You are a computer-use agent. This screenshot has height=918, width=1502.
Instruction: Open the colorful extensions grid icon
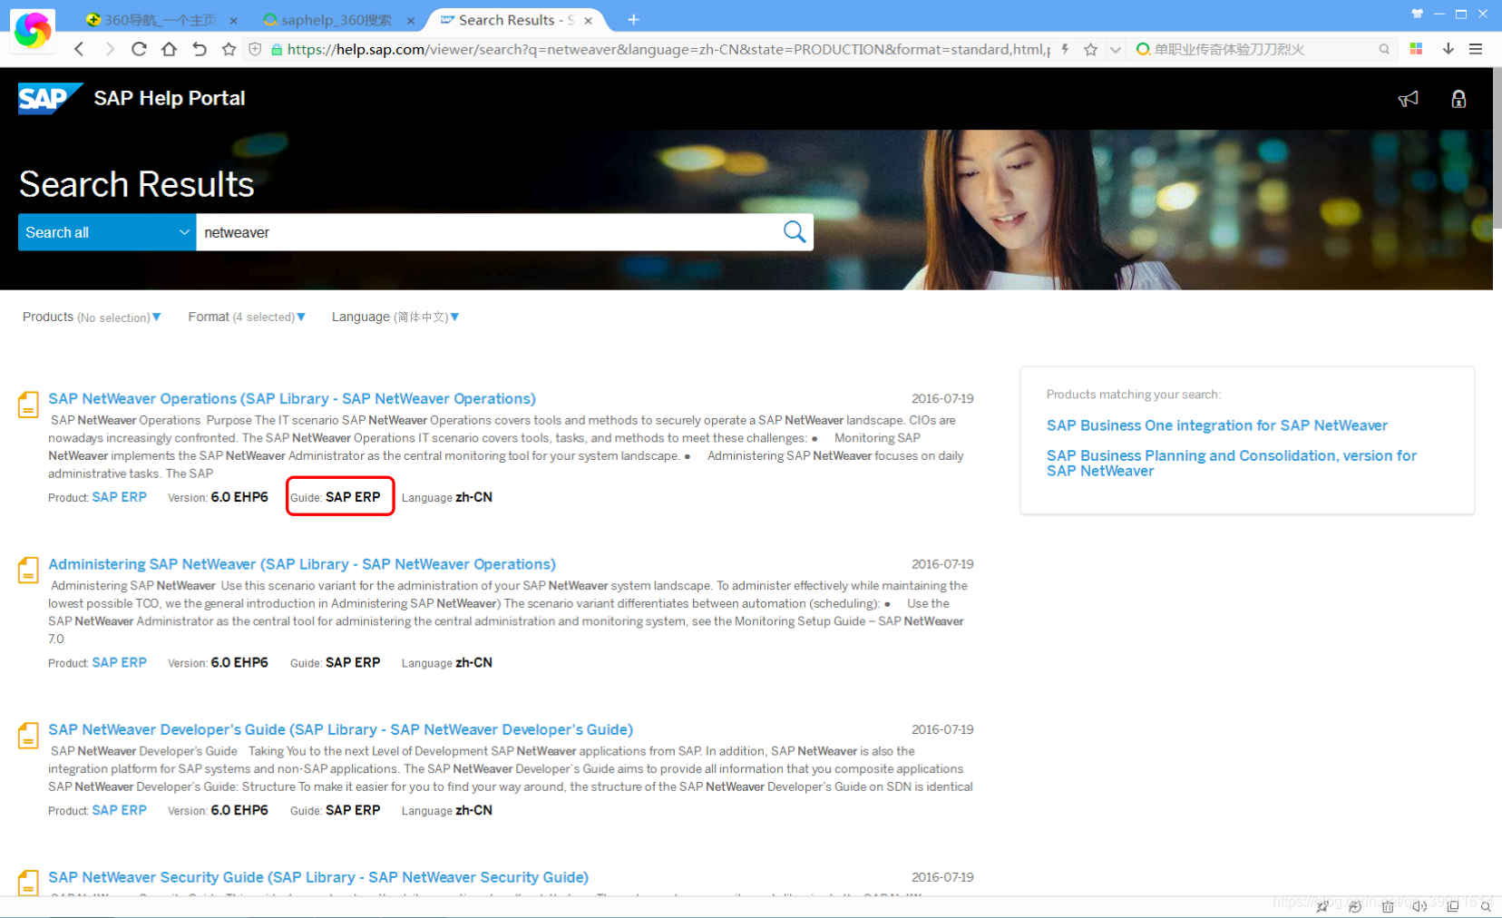tap(1416, 49)
